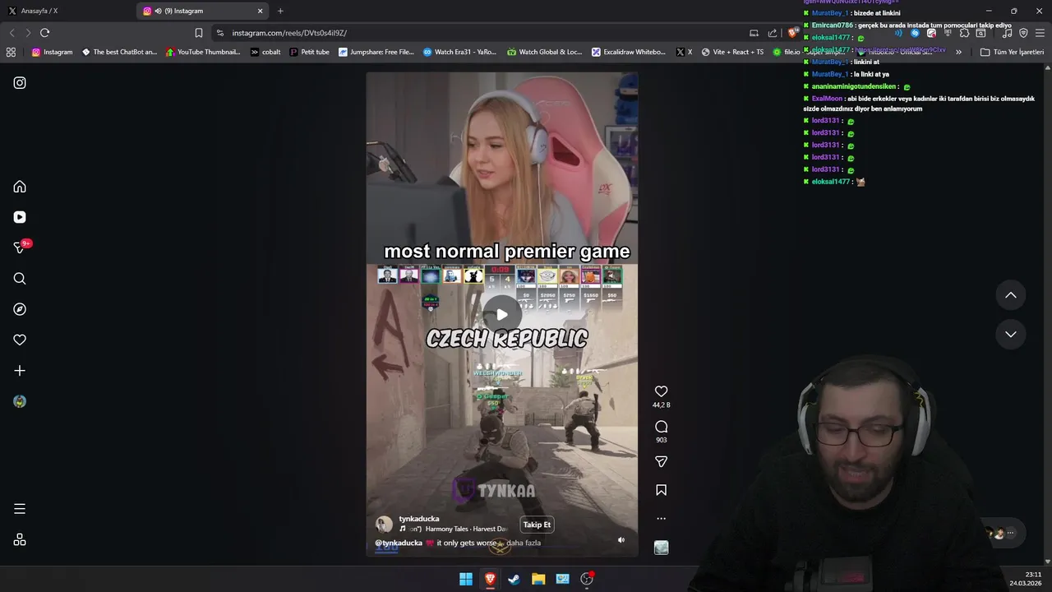This screenshot has height=592, width=1052.
Task: Expand hidden bookmarks chevron
Action: [958, 52]
